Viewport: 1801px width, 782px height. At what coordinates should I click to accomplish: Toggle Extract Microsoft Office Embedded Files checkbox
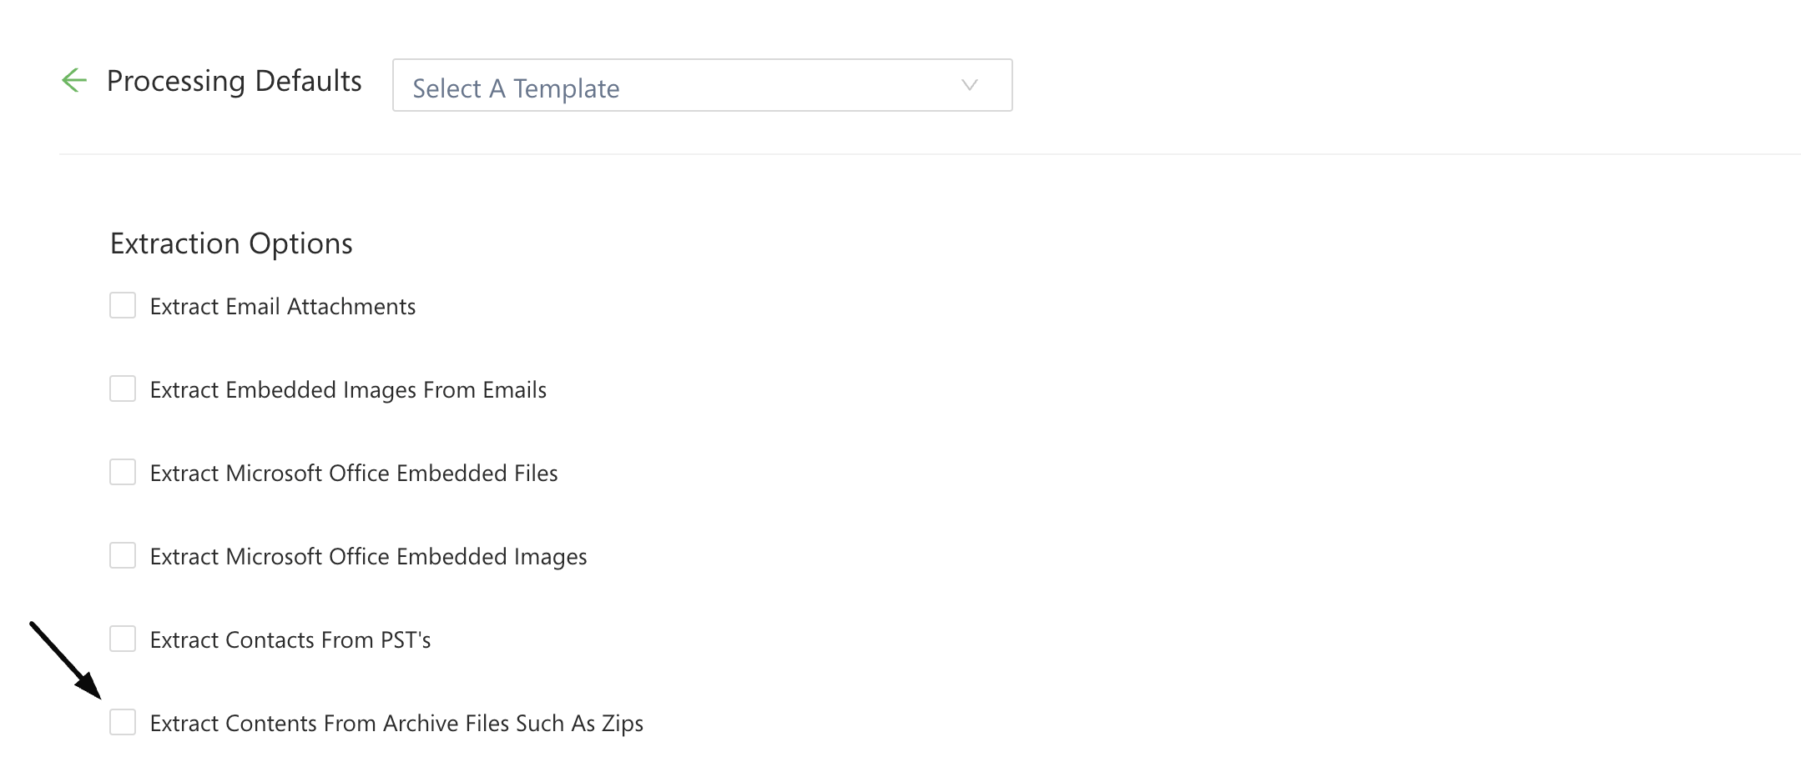click(x=123, y=472)
